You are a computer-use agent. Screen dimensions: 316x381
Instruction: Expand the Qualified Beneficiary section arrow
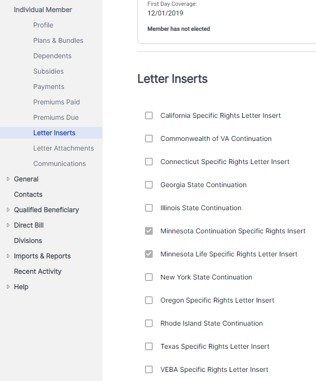pos(8,210)
